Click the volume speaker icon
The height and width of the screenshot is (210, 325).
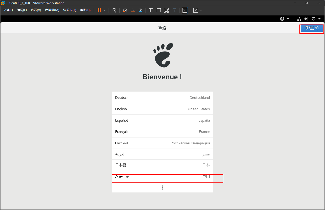point(306,19)
